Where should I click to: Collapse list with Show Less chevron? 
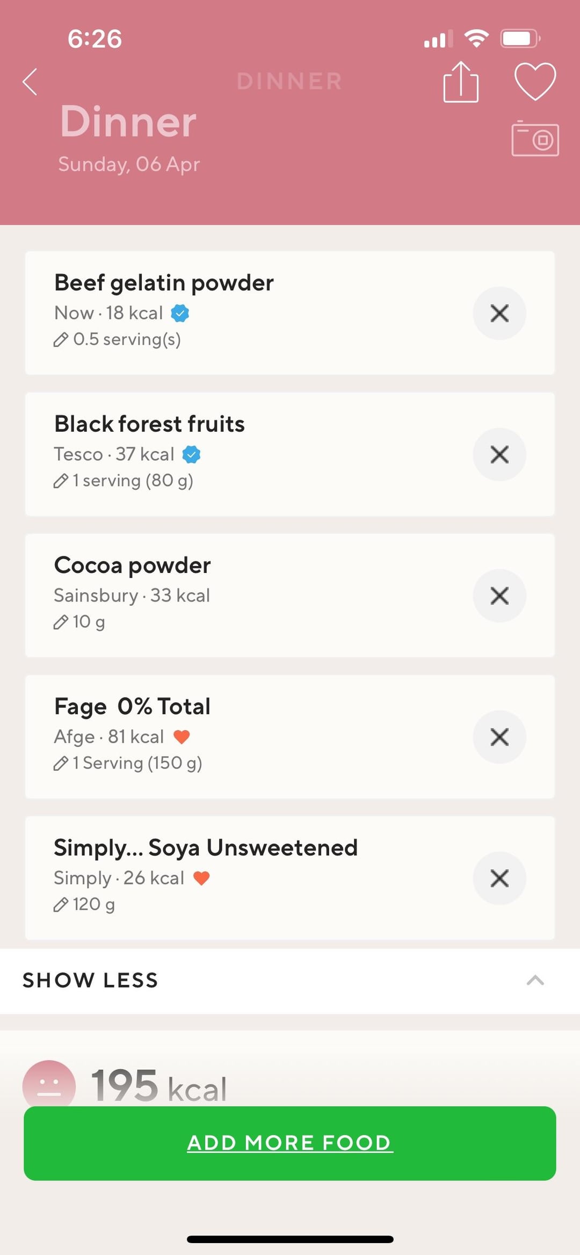535,981
